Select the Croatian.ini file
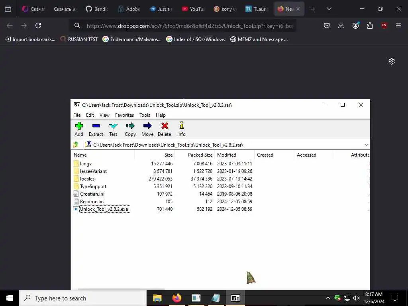The height and width of the screenshot is (306, 408). [x=92, y=194]
